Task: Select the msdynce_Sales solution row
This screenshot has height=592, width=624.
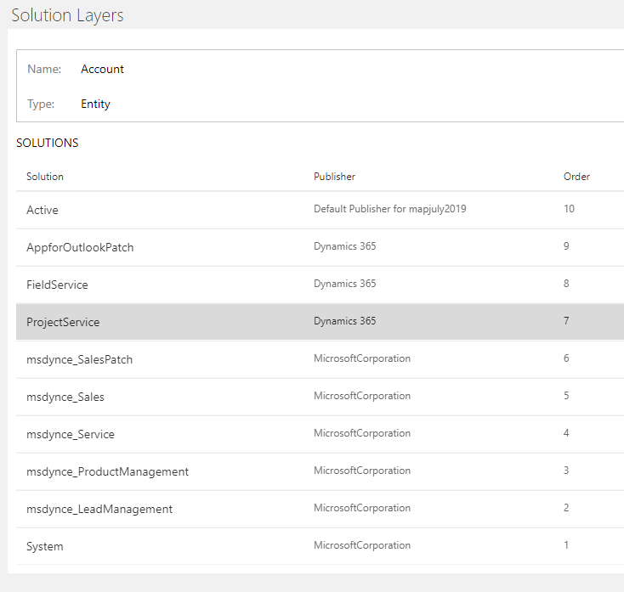Action: tap(320, 397)
